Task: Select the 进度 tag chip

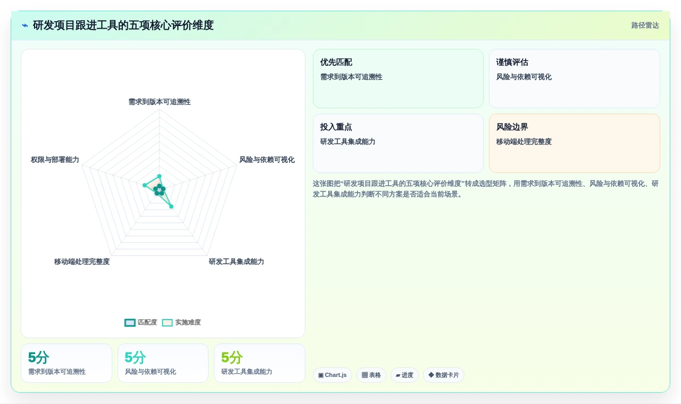Action: pos(404,375)
